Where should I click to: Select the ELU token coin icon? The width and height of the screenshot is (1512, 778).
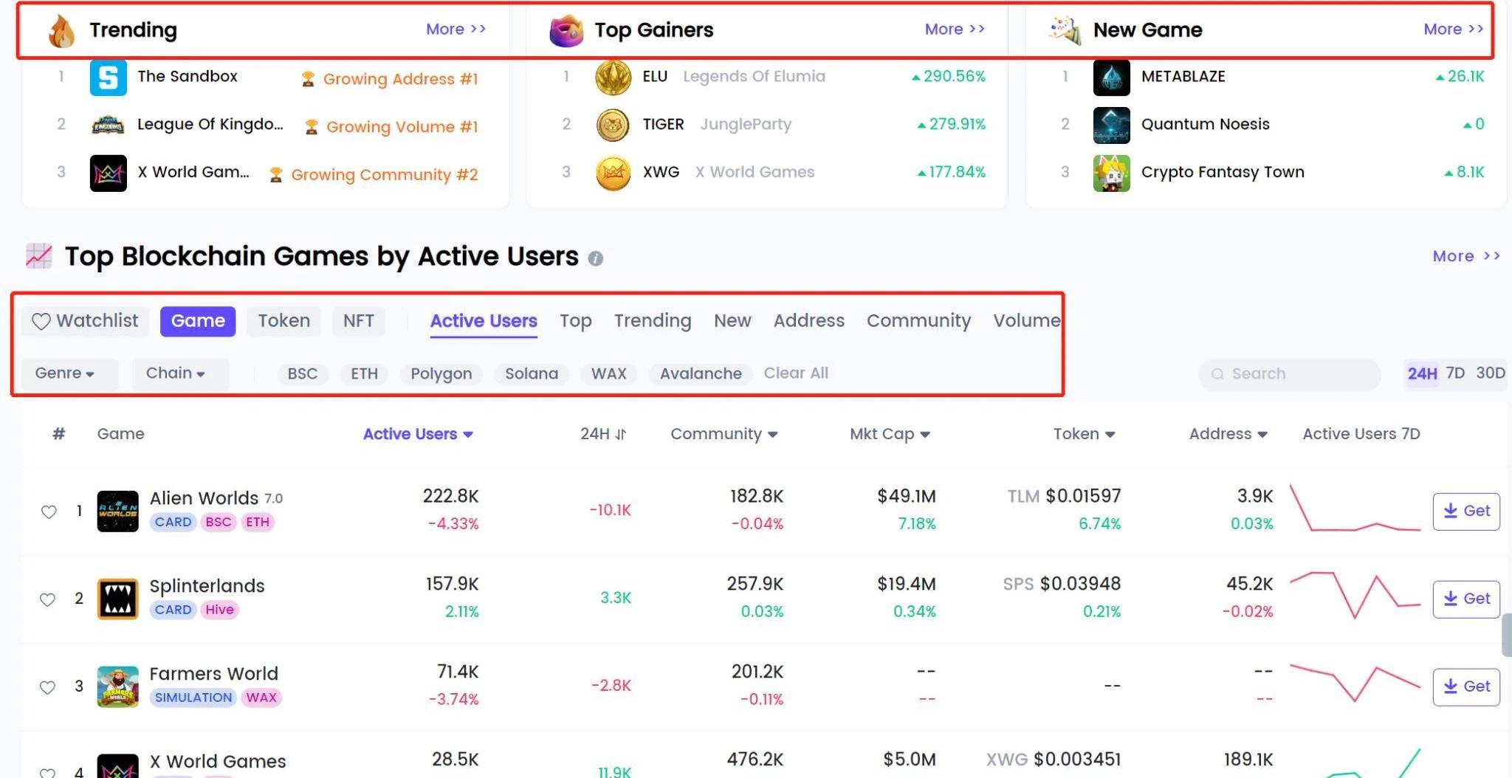[613, 77]
